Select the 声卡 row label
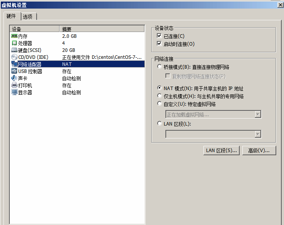 [x=23, y=78]
